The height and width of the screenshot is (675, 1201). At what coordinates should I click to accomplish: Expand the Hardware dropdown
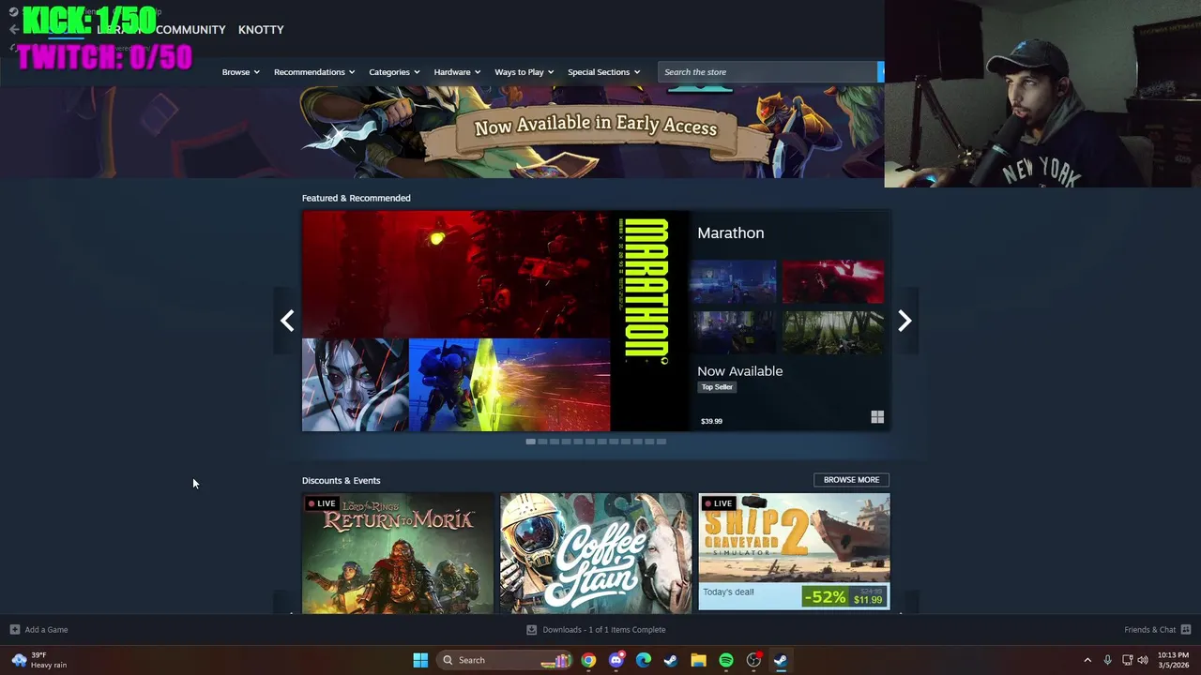coord(457,72)
